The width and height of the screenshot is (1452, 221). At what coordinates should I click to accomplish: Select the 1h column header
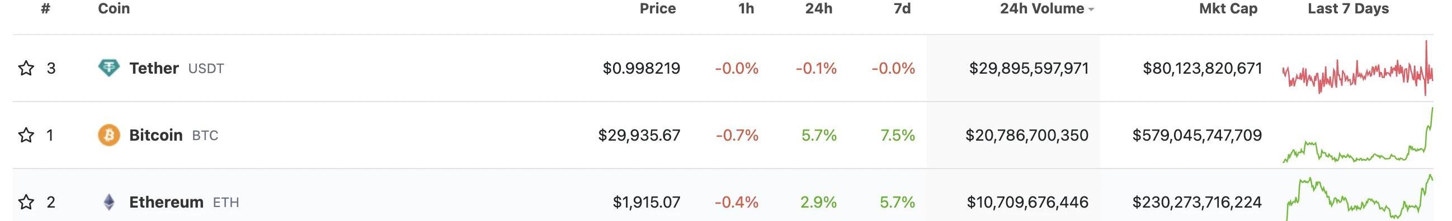746,8
